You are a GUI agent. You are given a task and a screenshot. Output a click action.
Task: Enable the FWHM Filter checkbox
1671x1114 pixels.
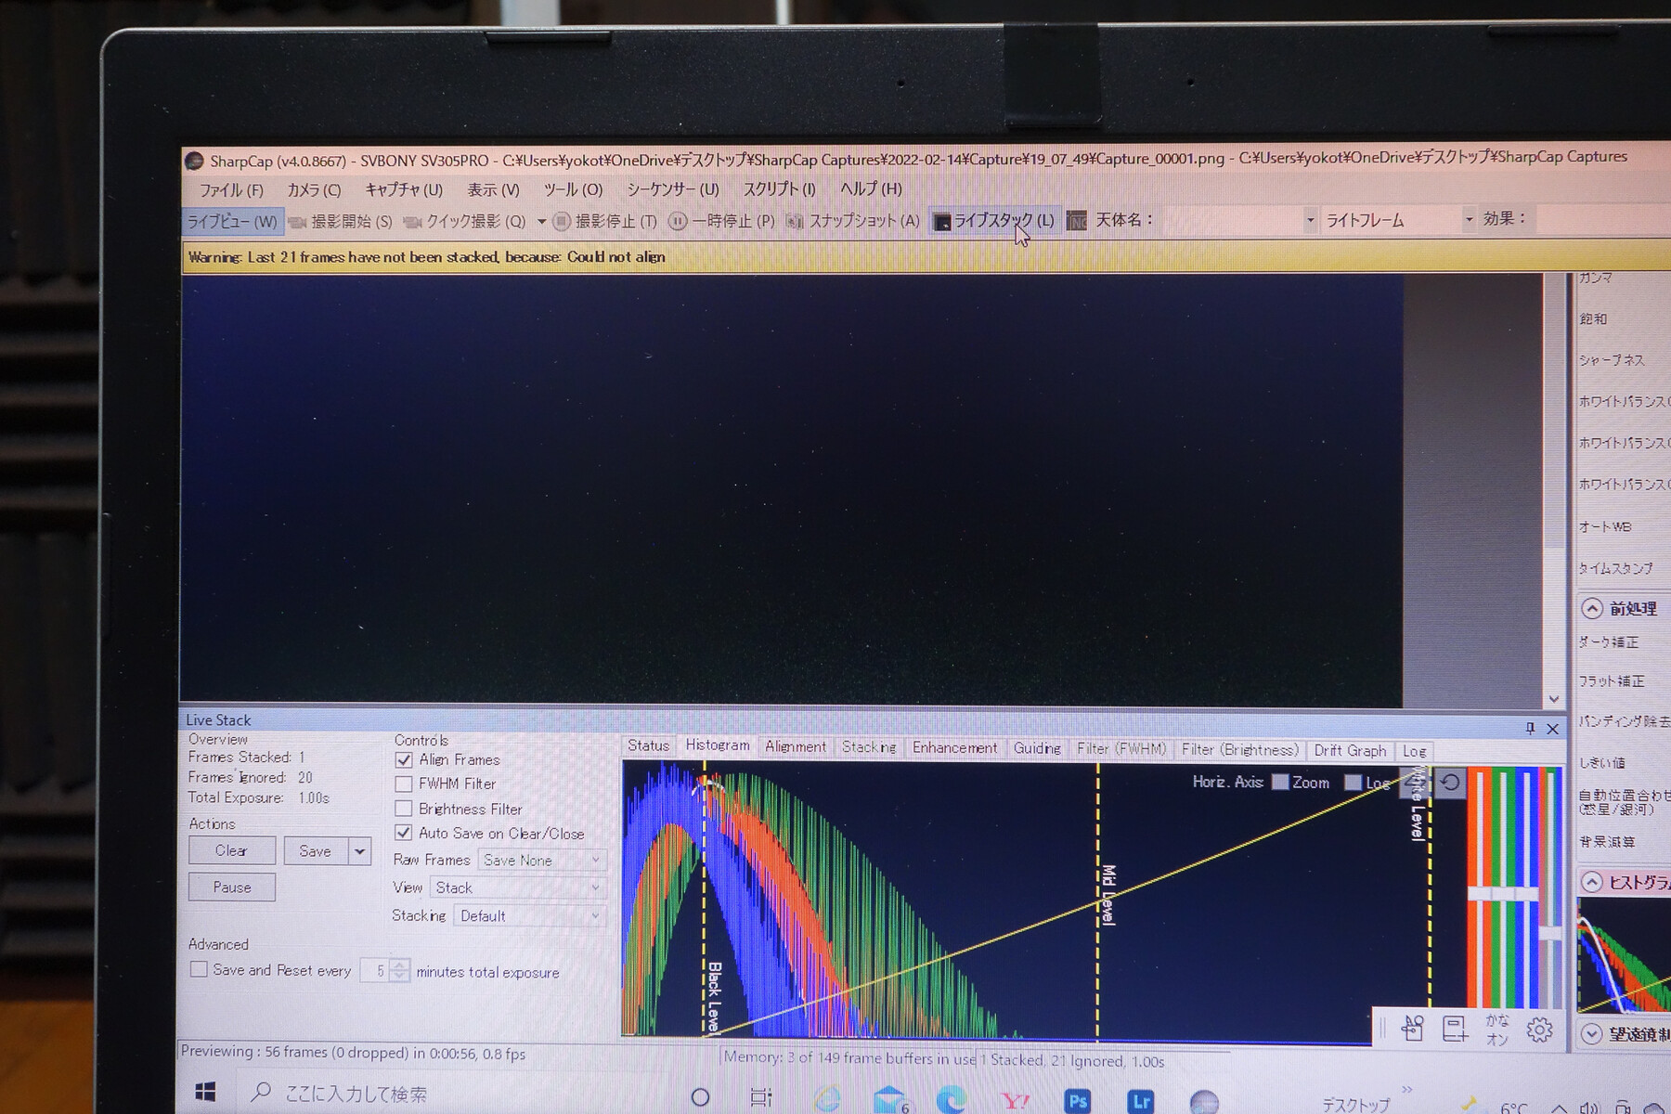click(404, 784)
